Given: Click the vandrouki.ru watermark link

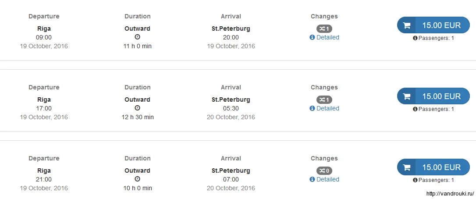Looking at the screenshot, I should (450, 194).
